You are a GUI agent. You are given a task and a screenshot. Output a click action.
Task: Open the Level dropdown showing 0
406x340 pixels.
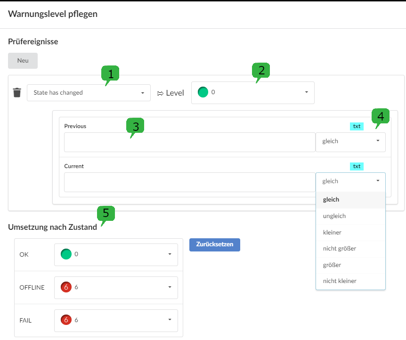click(252, 92)
